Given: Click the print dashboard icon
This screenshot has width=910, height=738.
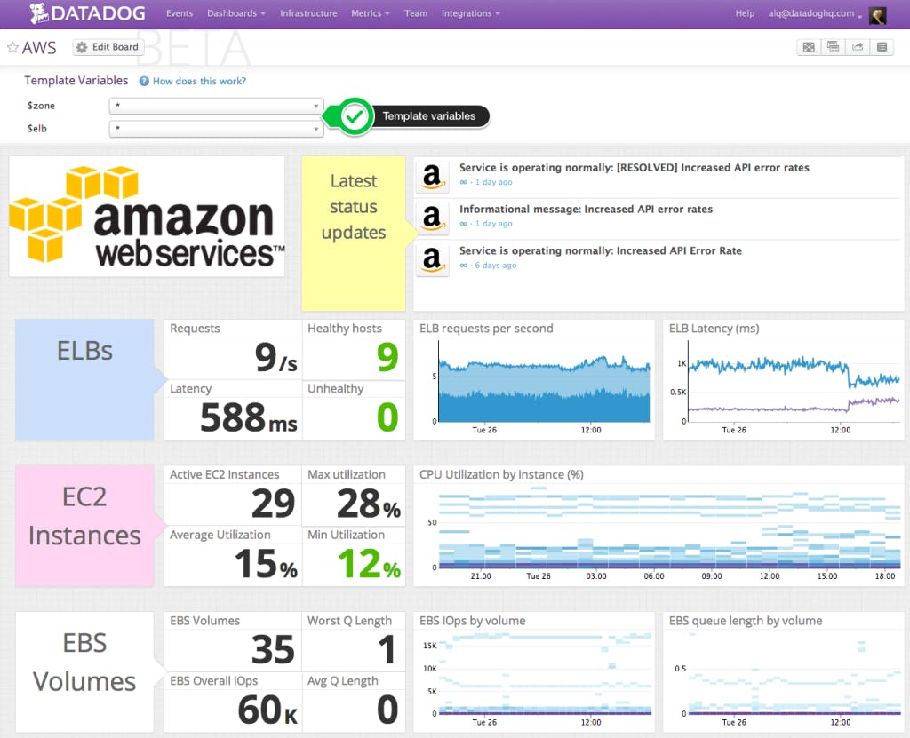Looking at the screenshot, I should [x=833, y=46].
